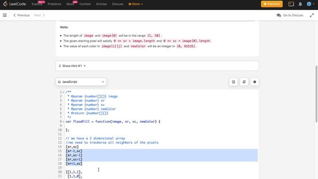Click the LeetCode logo
The image size is (318, 179).
14,4
